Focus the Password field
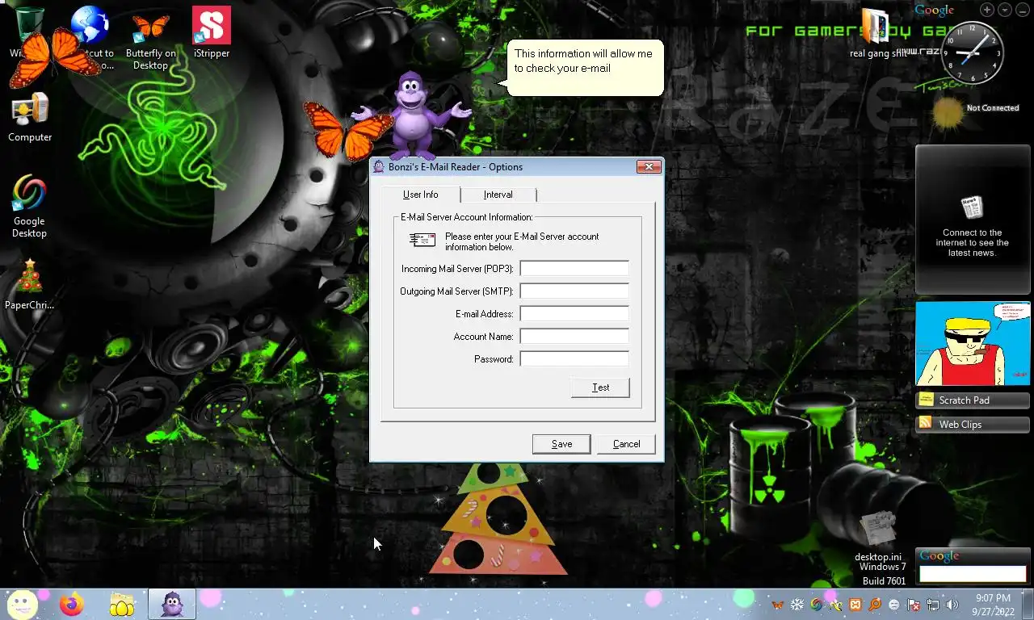The width and height of the screenshot is (1034, 620). pyautogui.click(x=574, y=358)
